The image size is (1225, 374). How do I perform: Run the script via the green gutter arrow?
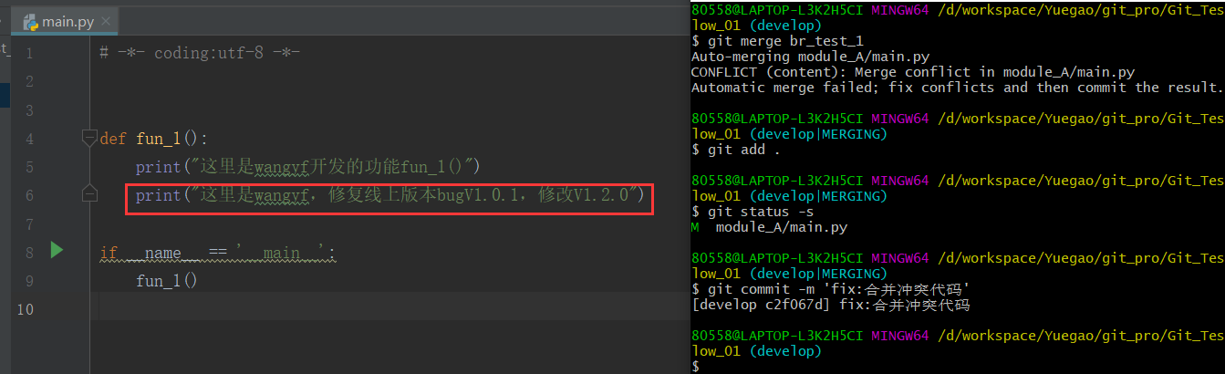click(57, 250)
